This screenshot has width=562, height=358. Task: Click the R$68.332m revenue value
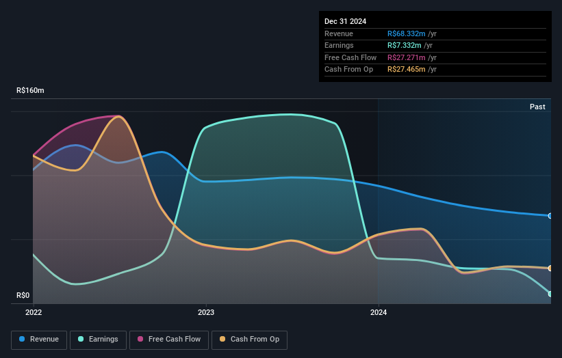[x=406, y=33]
